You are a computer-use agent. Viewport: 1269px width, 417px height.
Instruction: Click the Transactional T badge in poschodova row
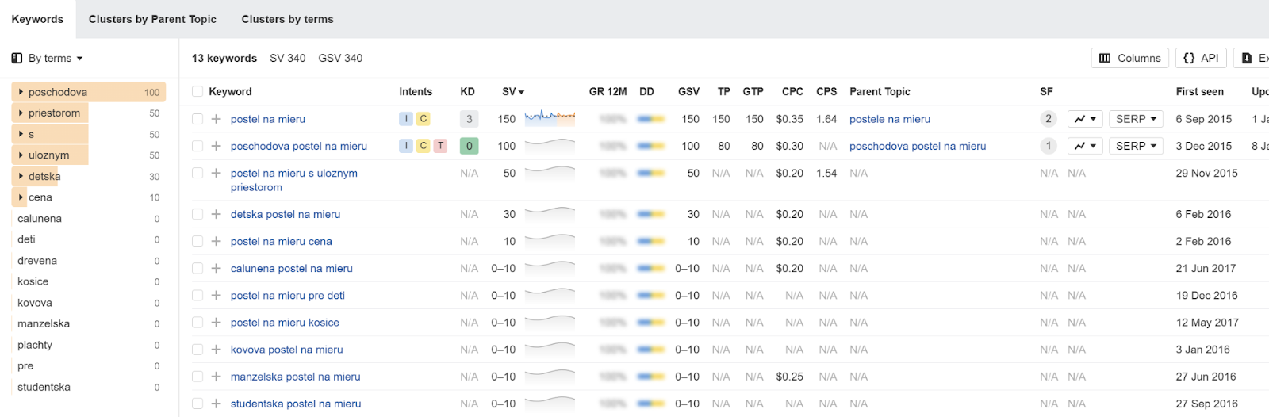(x=441, y=146)
